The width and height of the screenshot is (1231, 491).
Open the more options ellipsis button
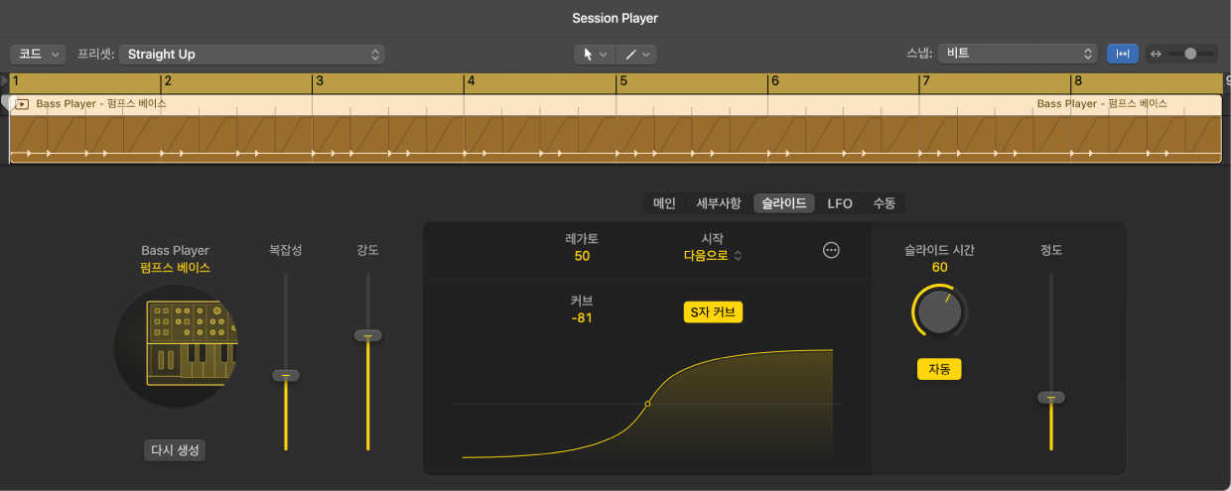click(832, 251)
